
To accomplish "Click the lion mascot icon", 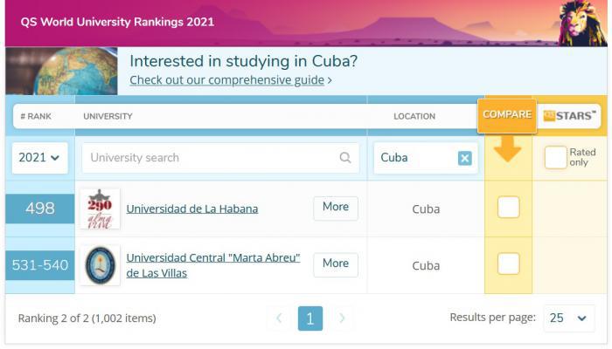I will point(583,22).
